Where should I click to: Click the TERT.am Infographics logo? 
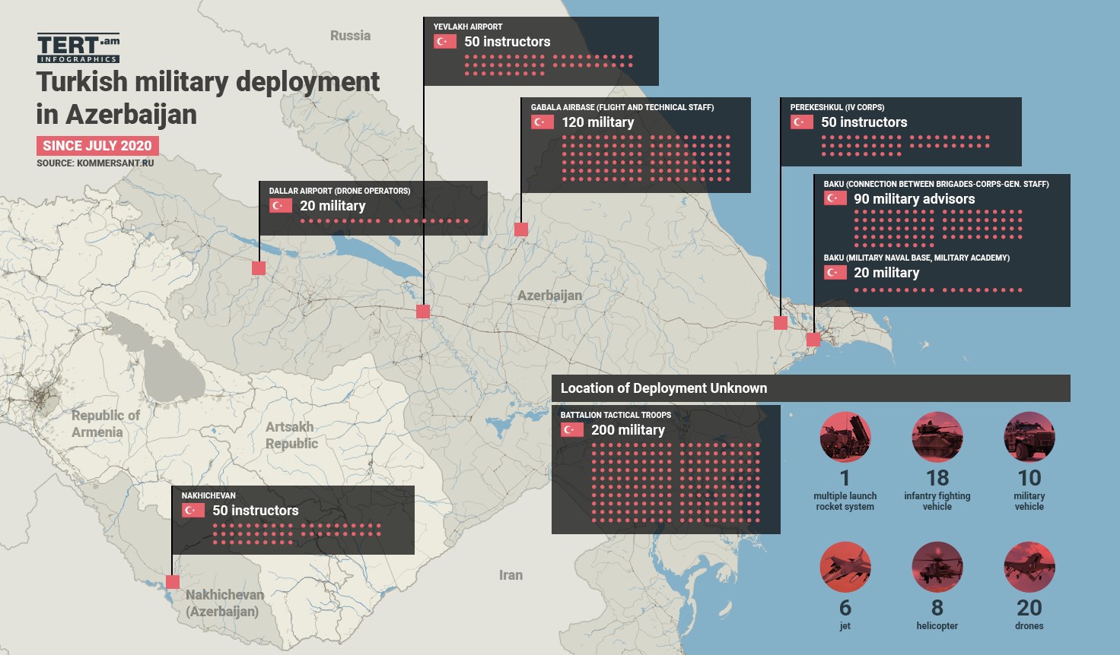(78, 49)
